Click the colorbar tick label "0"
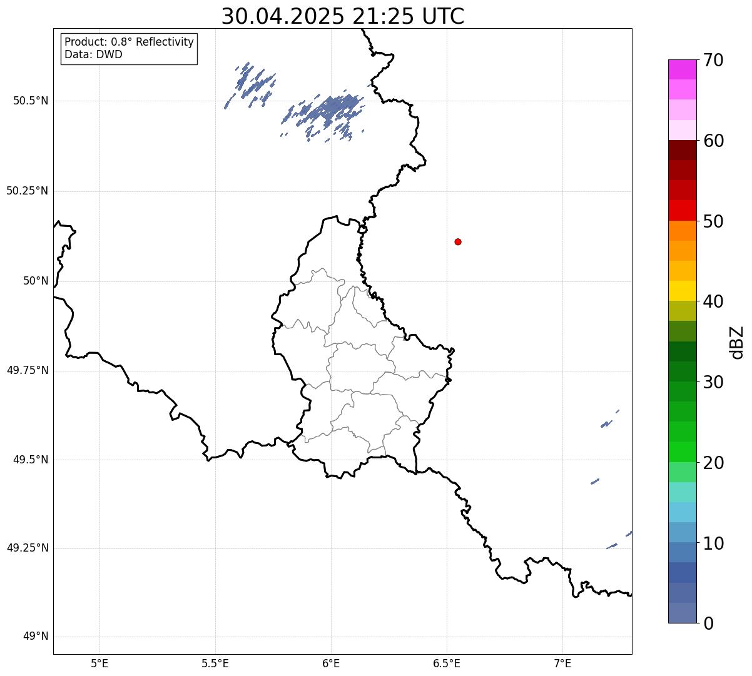Viewport: 752px width, 676px height. coord(709,623)
